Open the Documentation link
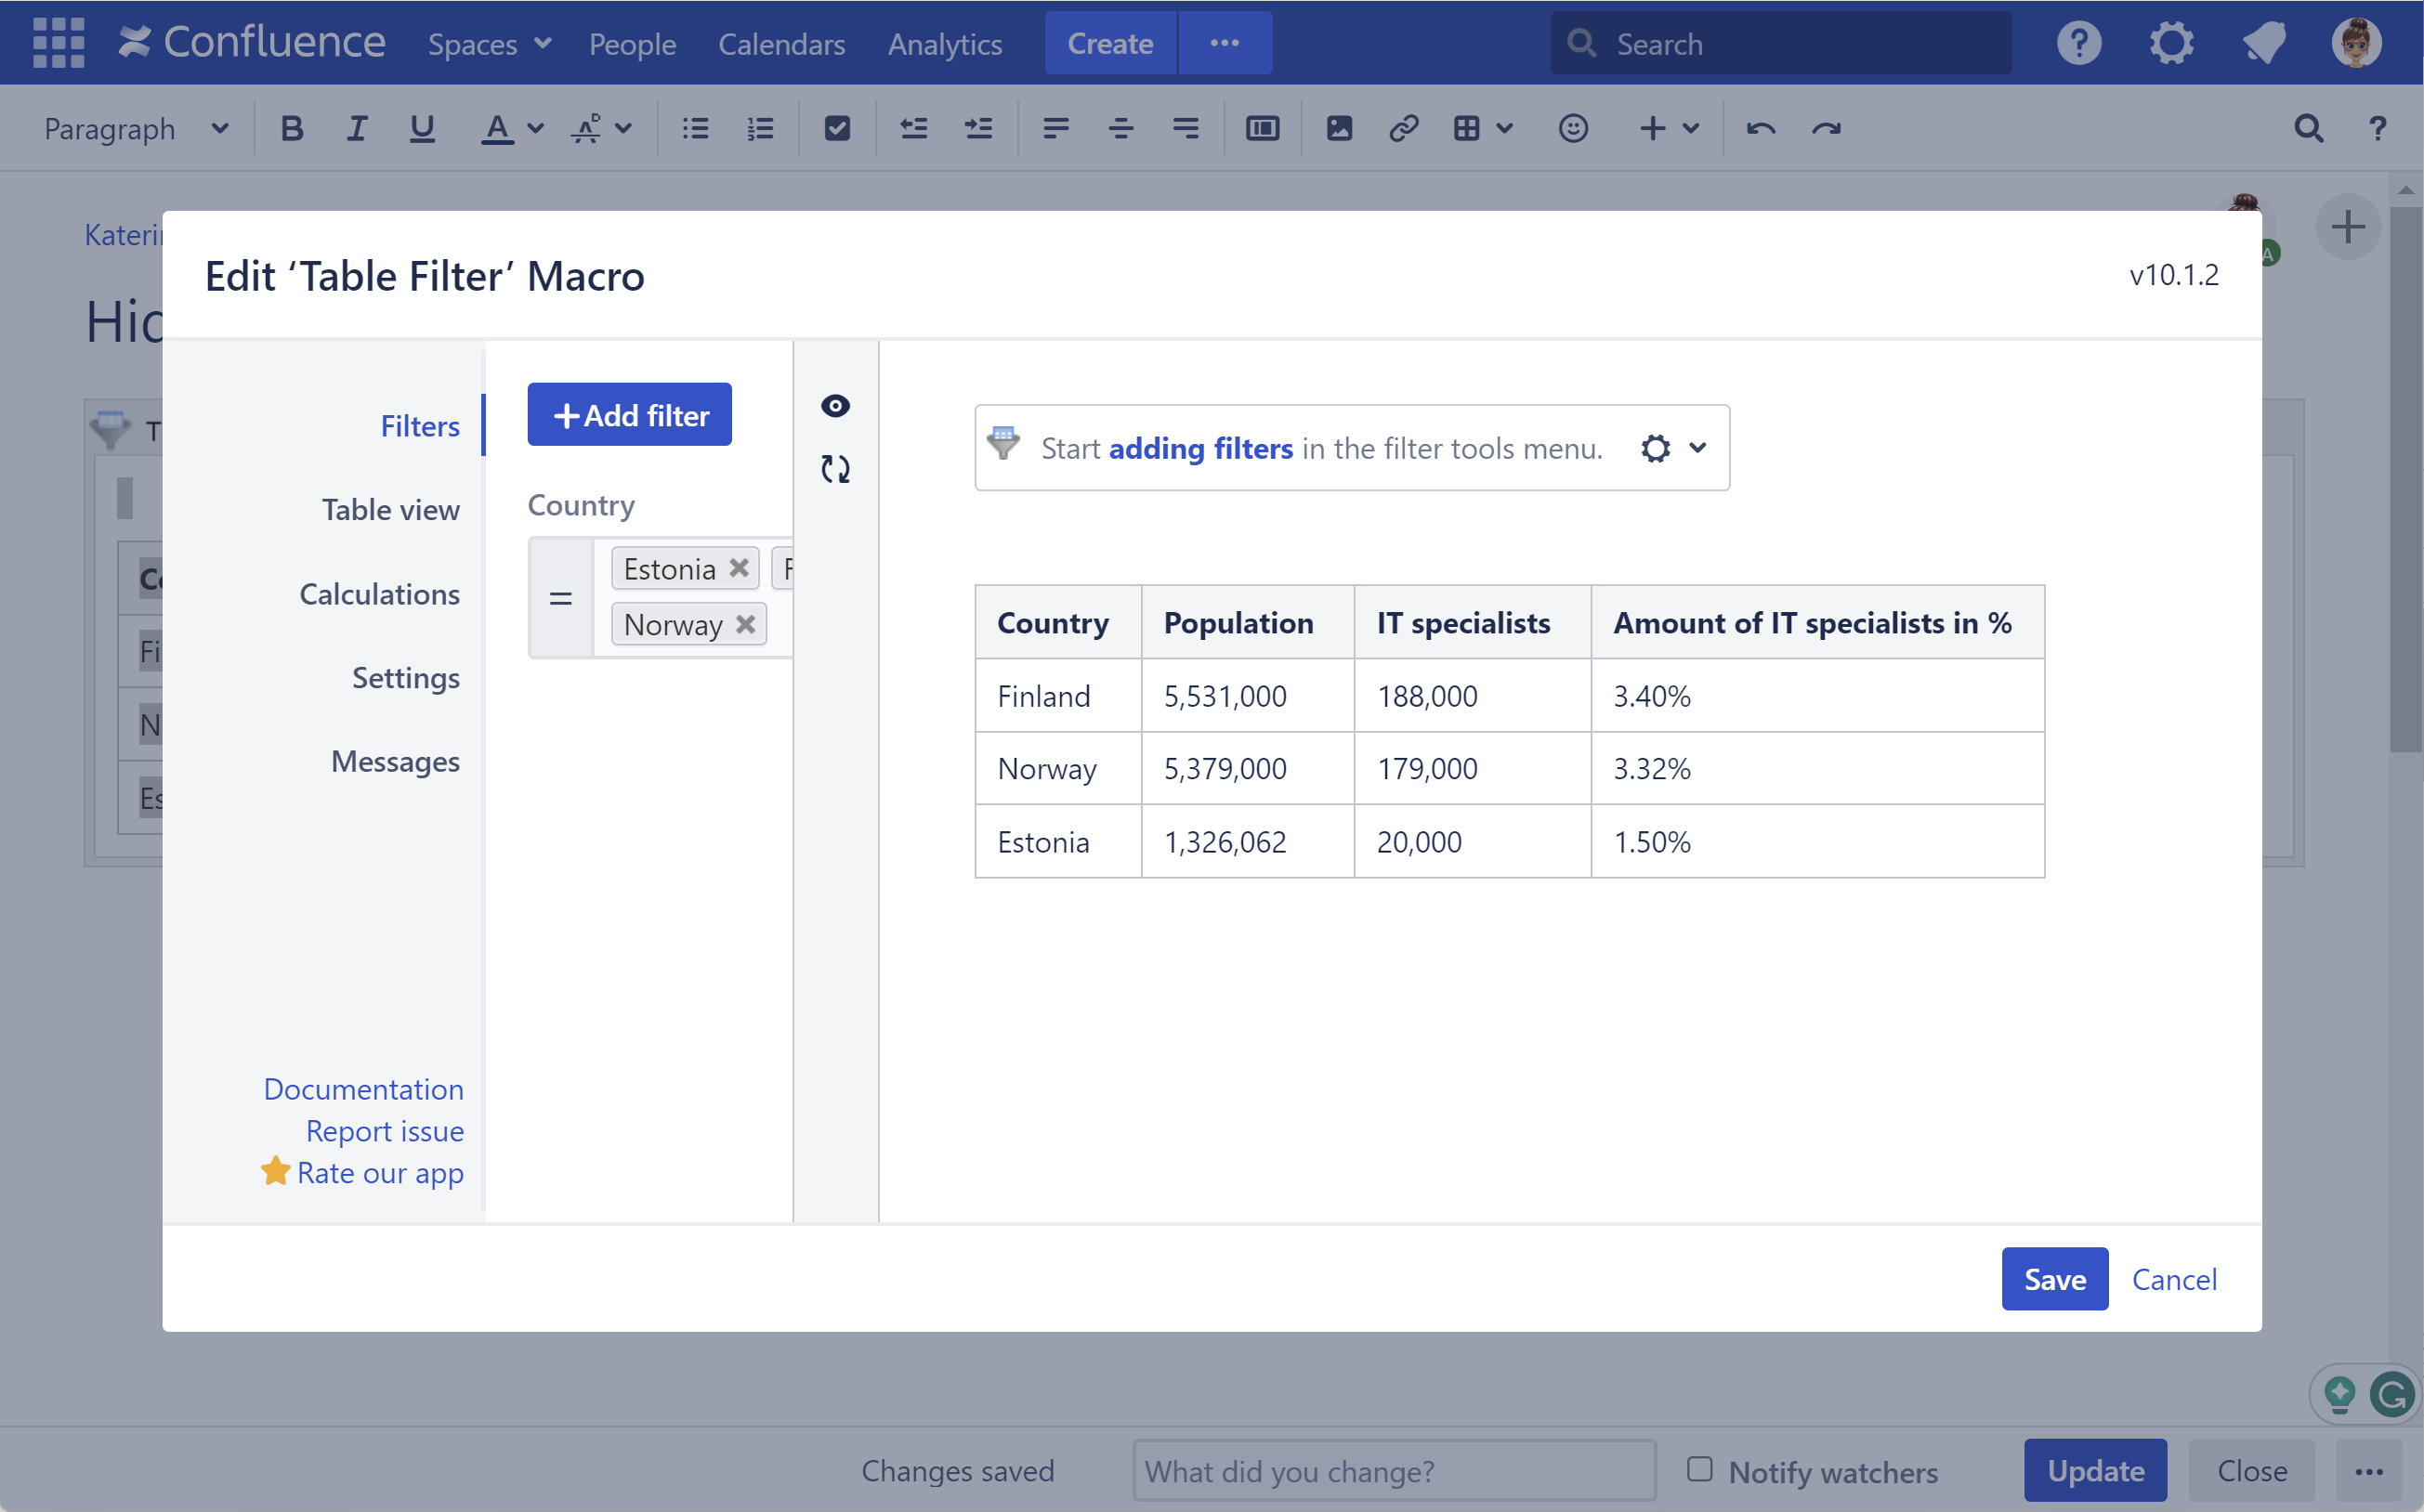The height and width of the screenshot is (1512, 2424). tap(363, 1089)
